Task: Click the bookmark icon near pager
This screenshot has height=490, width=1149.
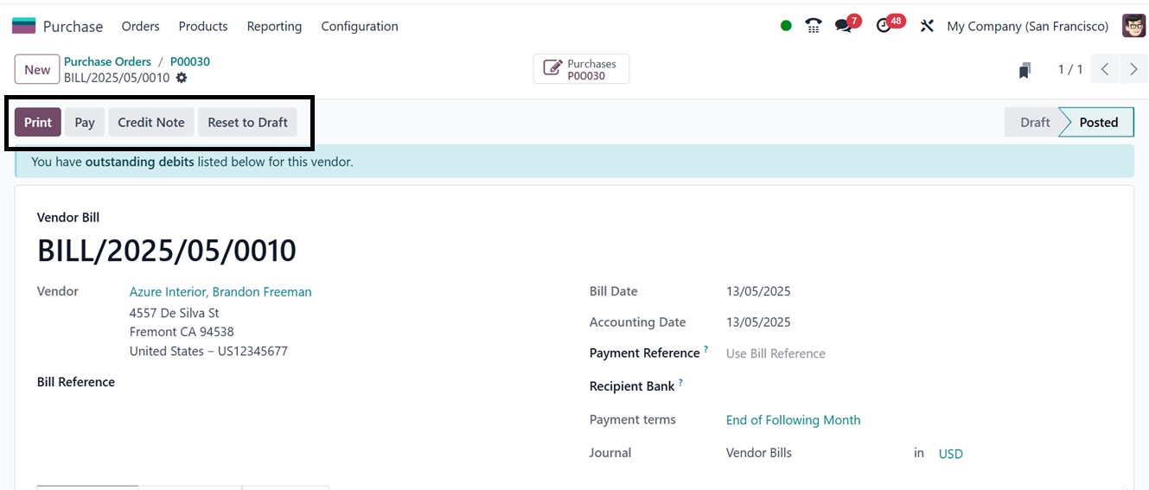Action: (1025, 70)
